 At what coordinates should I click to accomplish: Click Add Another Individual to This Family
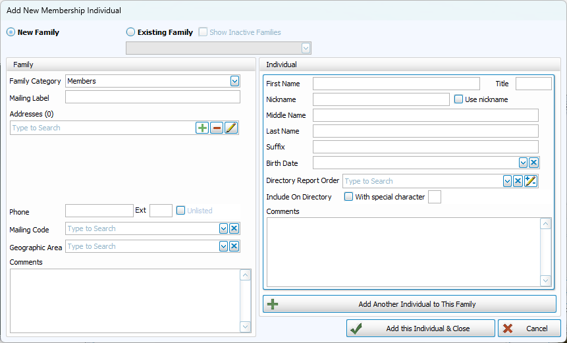pyautogui.click(x=410, y=304)
